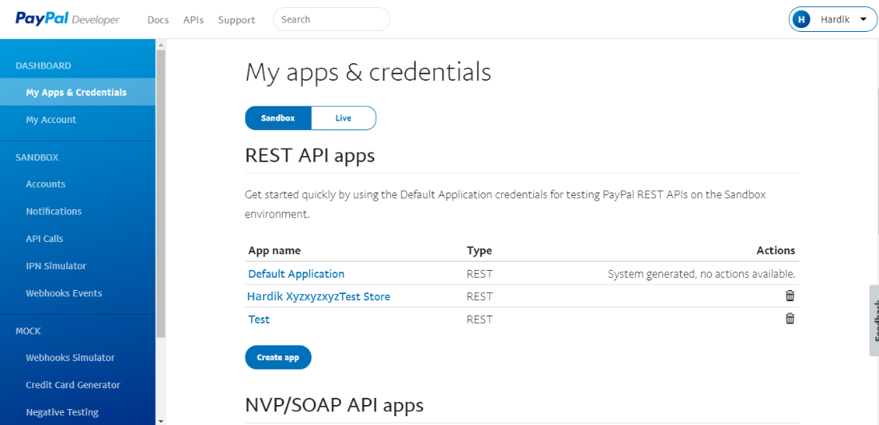Delete the Hardik XyzxyzxyzTest Store app
Image resolution: width=879 pixels, height=425 pixels.
(790, 296)
